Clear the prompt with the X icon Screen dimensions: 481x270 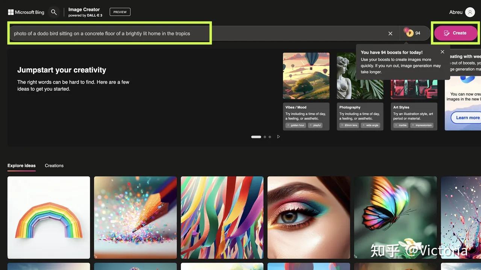[x=390, y=33]
